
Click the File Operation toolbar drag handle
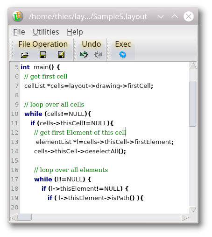[x=12, y=50]
